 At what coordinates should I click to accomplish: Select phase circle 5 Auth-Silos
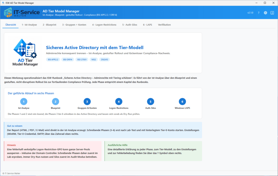150,102
